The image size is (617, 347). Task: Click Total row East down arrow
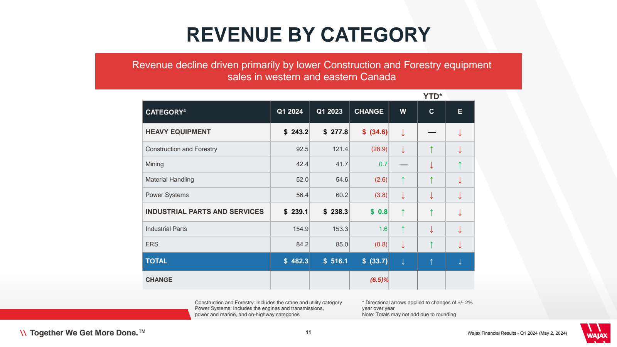pos(460,262)
